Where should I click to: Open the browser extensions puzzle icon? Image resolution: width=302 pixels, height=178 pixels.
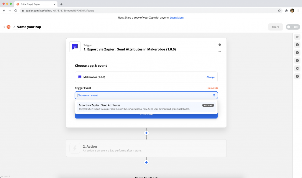click(286, 11)
